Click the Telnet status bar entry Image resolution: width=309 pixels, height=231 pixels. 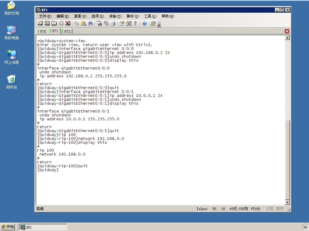[x=202, y=209]
